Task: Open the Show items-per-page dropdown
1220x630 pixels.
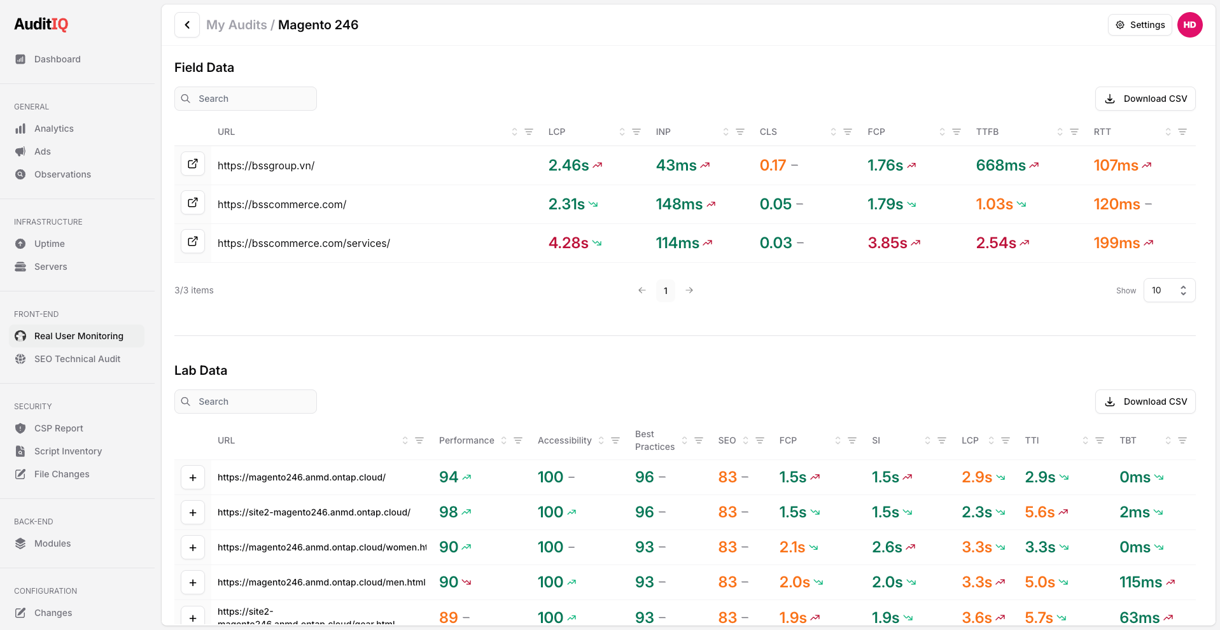Action: pos(1169,290)
